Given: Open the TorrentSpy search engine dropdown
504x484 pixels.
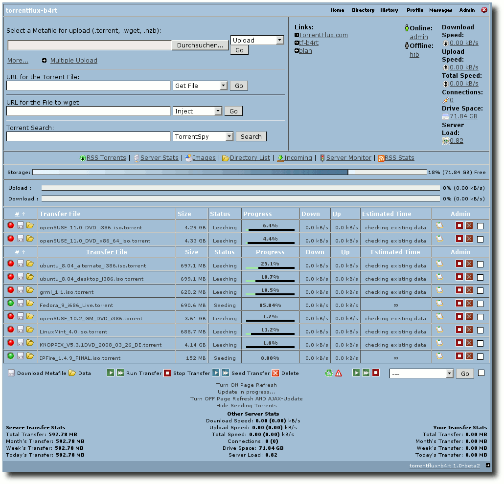Looking at the screenshot, I should pyautogui.click(x=203, y=136).
